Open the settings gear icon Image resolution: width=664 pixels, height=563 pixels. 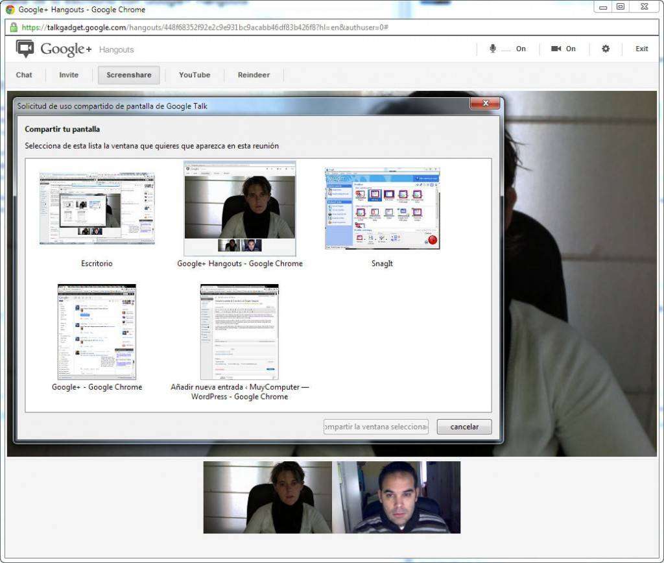[606, 49]
